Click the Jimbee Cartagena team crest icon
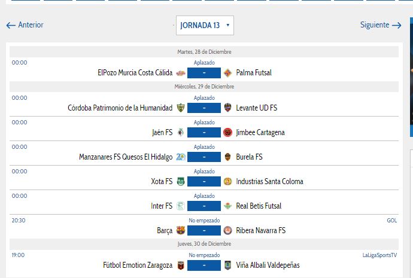Viewport: 413px width, 278px height. click(227, 133)
